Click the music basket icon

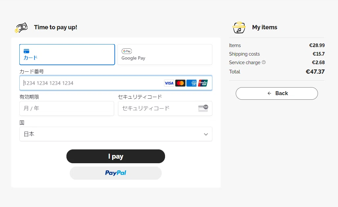point(239,27)
